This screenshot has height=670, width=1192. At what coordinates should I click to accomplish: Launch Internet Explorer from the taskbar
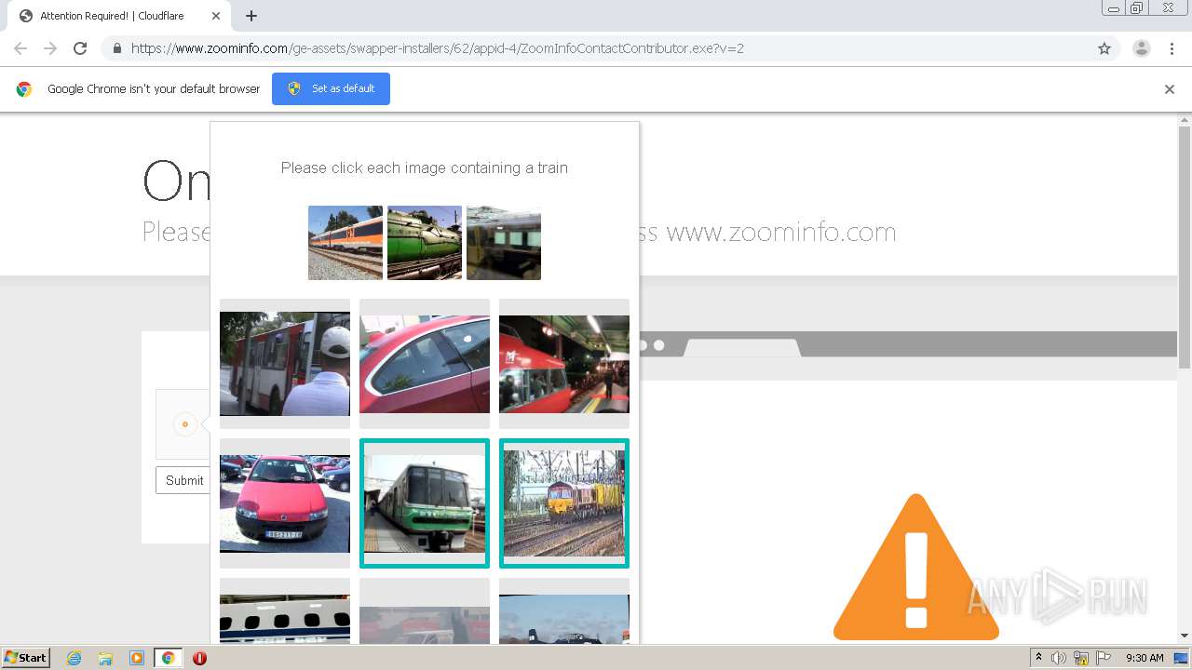pos(74,658)
